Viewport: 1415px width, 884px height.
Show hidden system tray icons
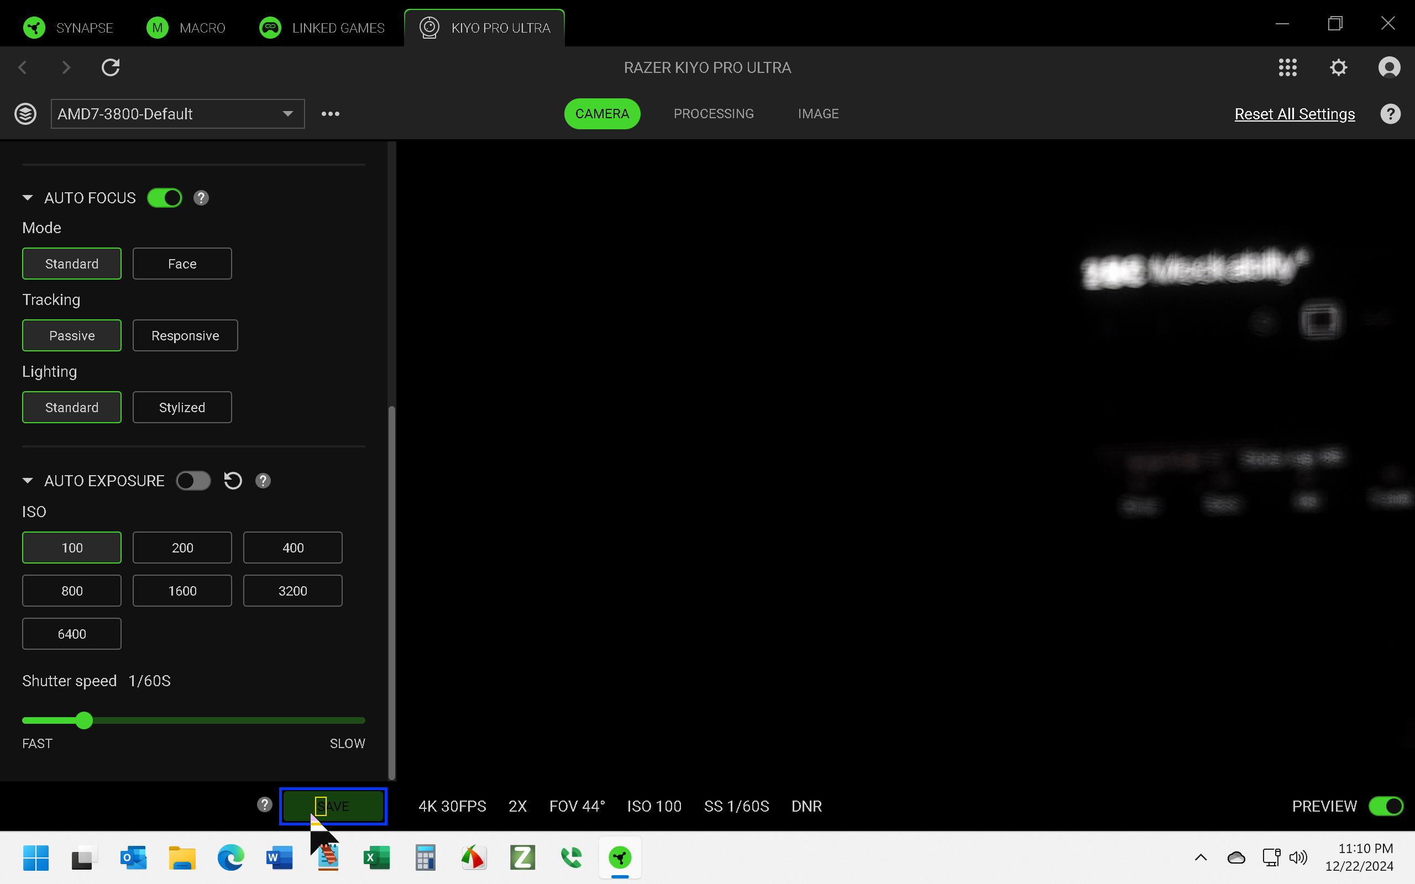pyautogui.click(x=1201, y=857)
